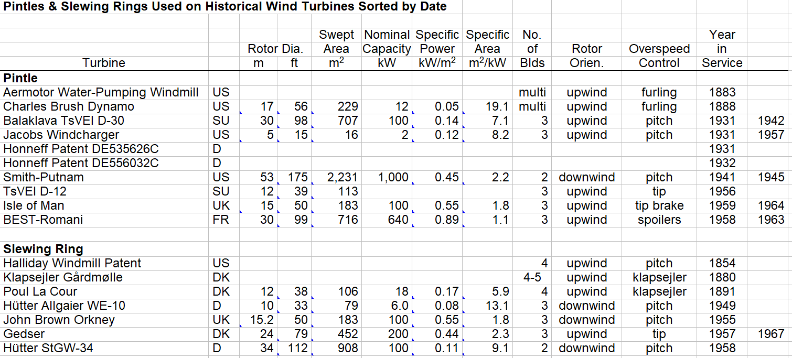Click the comment marker on Smith-Putnam swept area
Image resolution: width=792 pixels, height=358 pixels.
click(x=313, y=182)
